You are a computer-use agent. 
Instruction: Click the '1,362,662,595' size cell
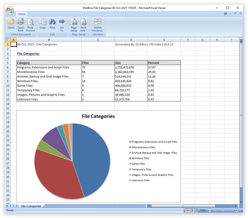pos(131,72)
